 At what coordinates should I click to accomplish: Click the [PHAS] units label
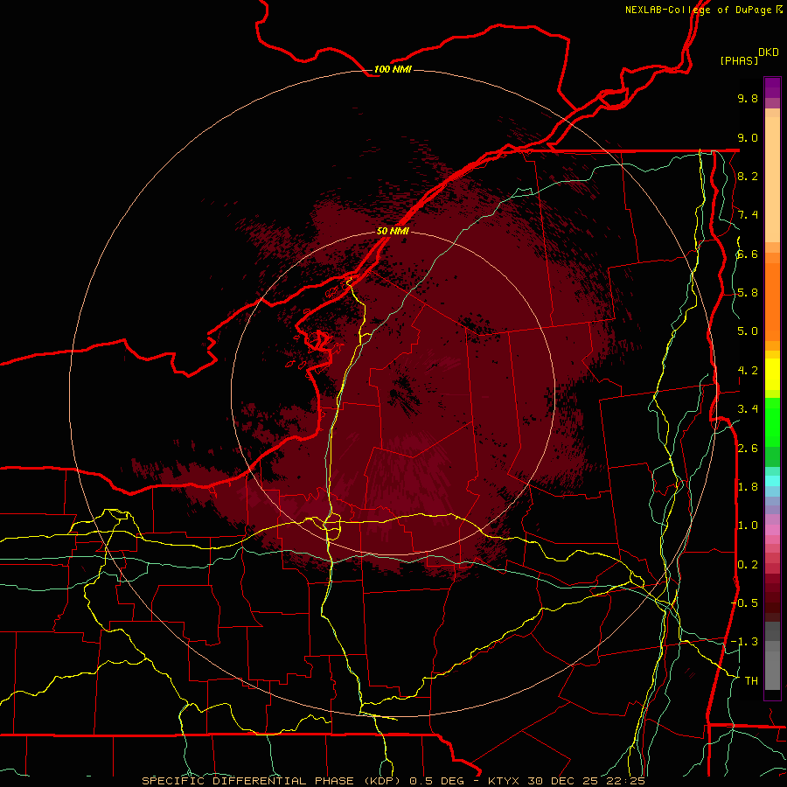tap(739, 60)
